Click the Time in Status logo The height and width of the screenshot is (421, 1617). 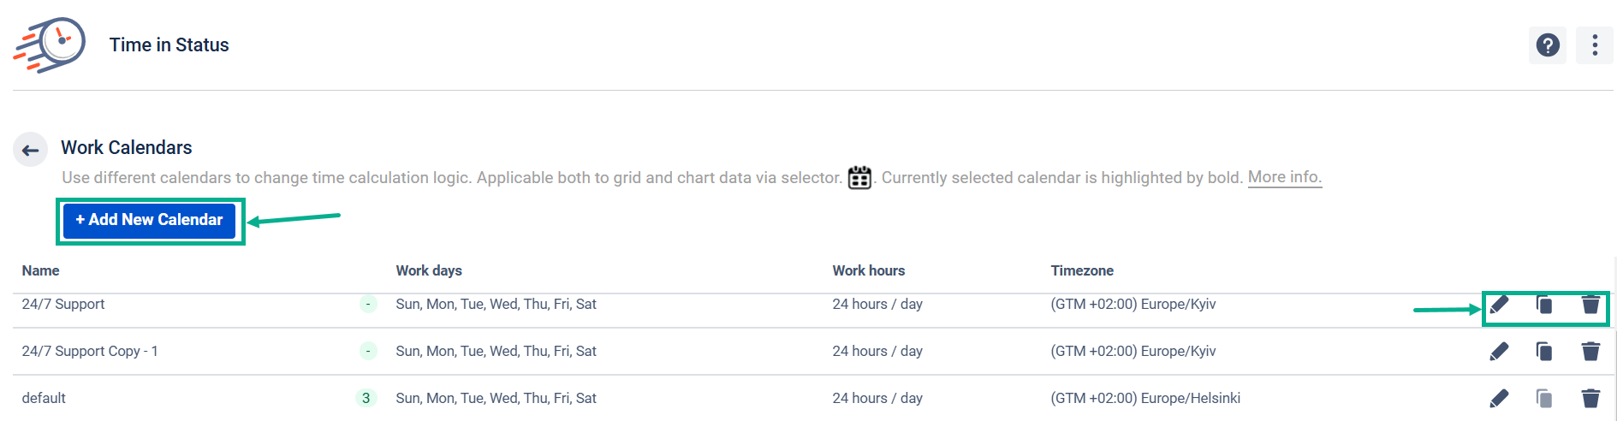point(50,44)
